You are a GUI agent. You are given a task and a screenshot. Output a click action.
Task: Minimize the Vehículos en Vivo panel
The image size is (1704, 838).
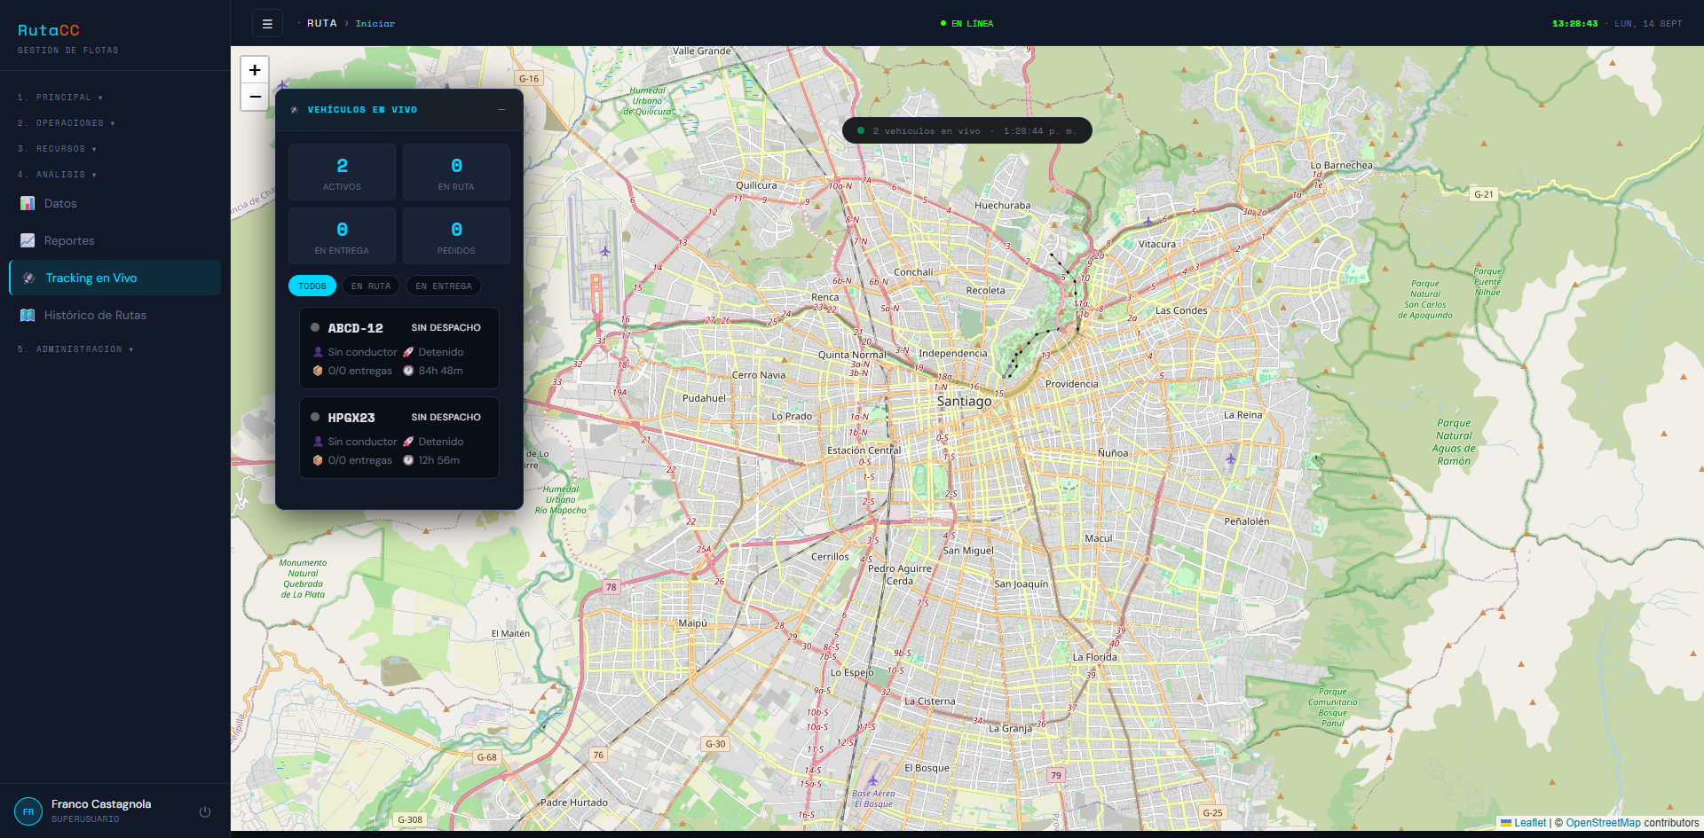tap(501, 110)
